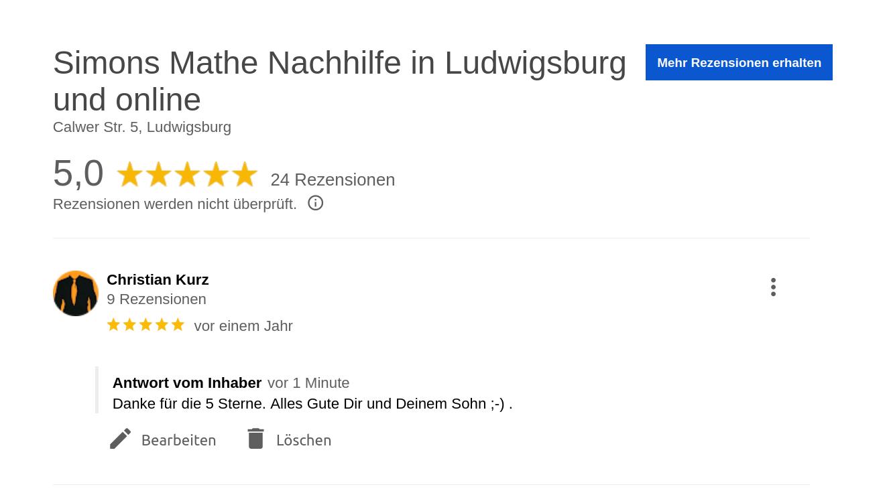Select the "Bearbeiten" label
The width and height of the screenshot is (887, 491).
point(178,440)
